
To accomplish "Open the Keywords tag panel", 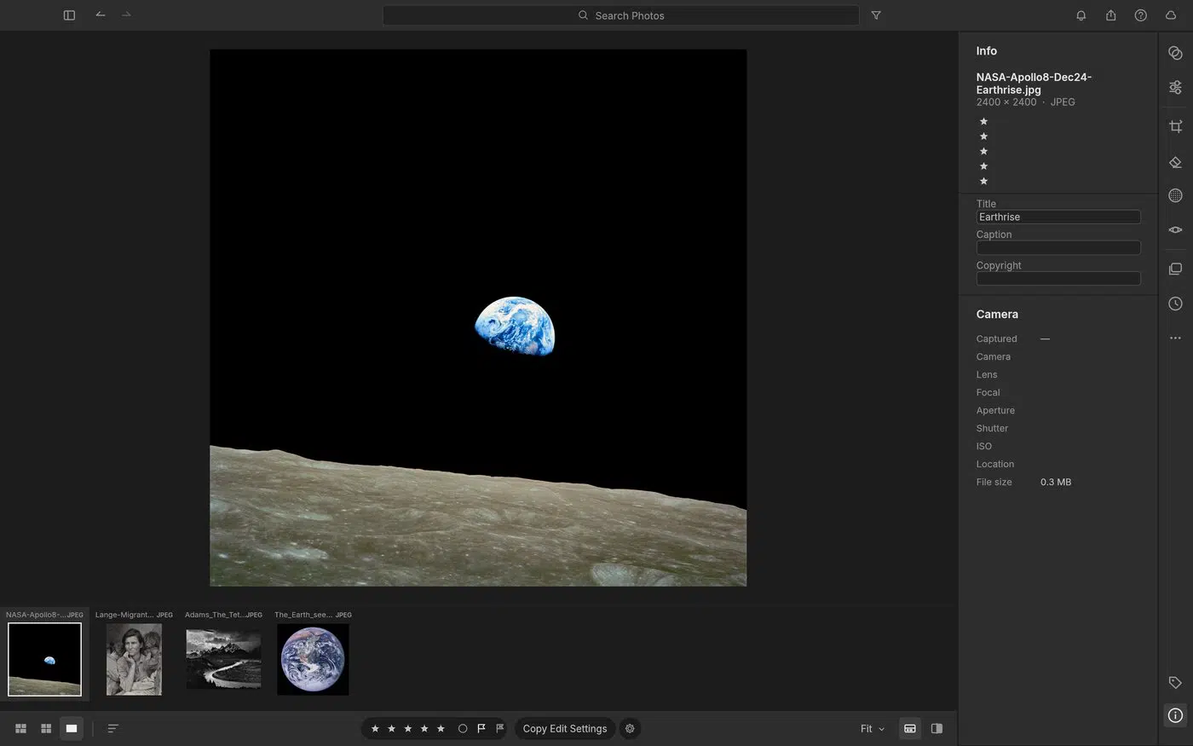I will click(1175, 682).
